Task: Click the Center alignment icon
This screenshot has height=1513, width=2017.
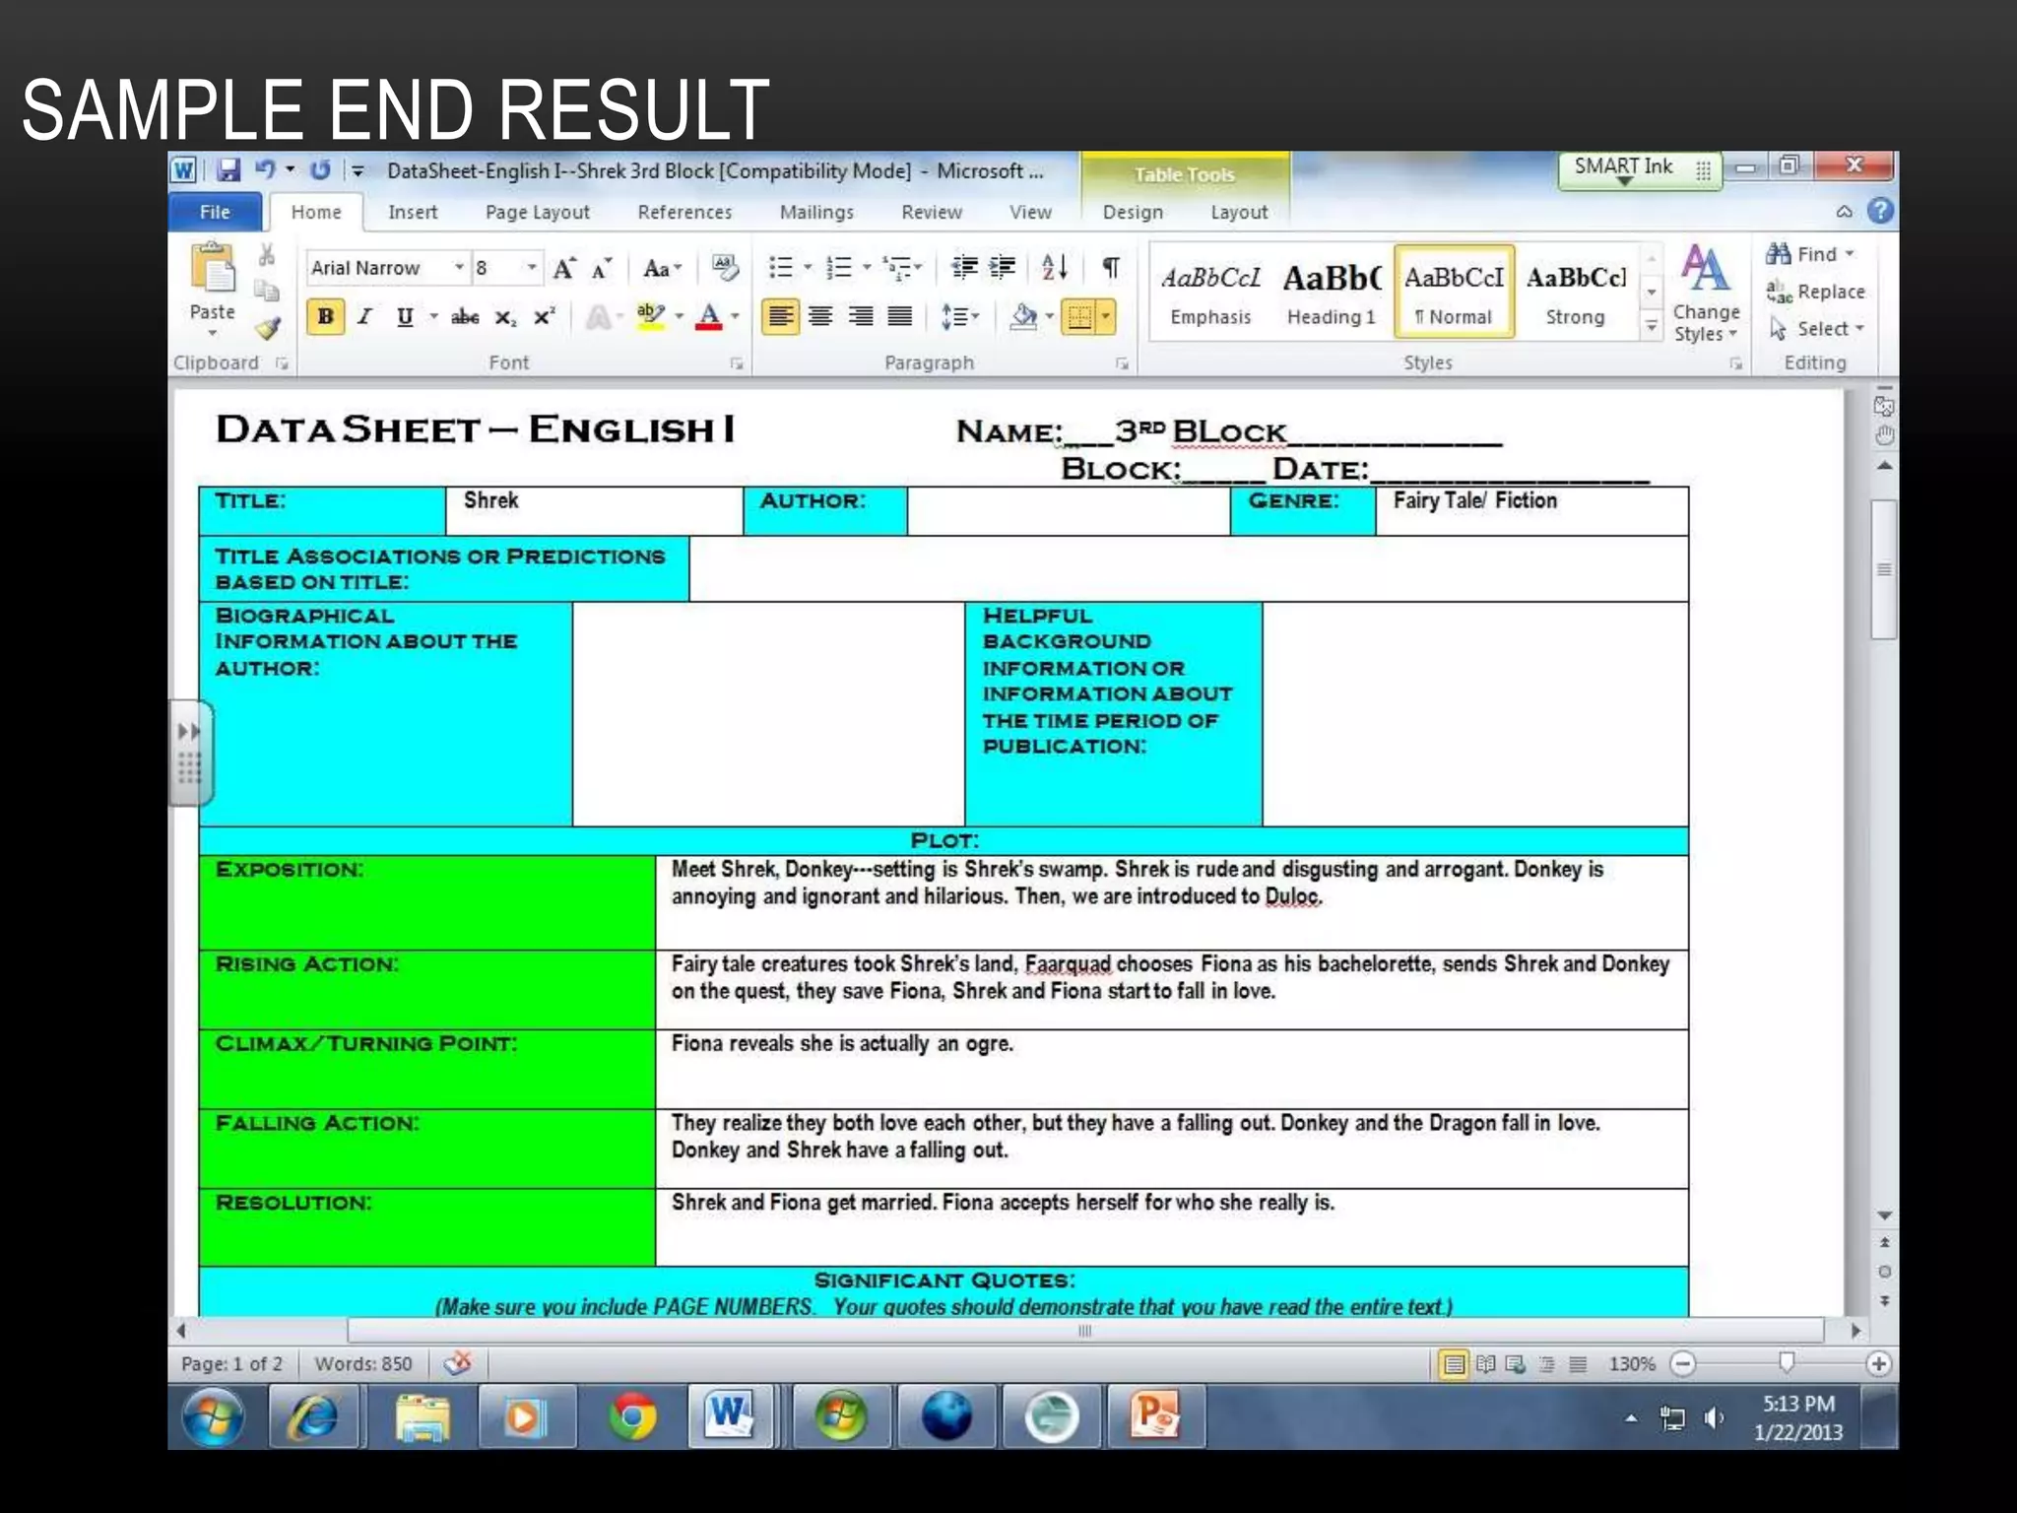Action: 820,317
